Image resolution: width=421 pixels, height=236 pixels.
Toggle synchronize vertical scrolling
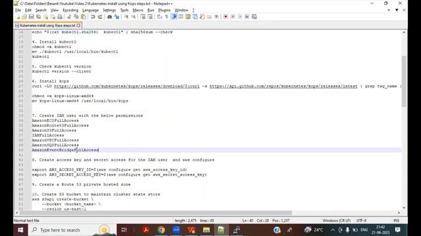pyautogui.click(x=143, y=17)
